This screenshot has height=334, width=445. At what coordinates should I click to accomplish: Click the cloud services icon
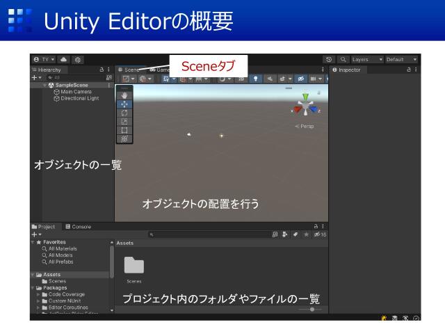[64, 60]
